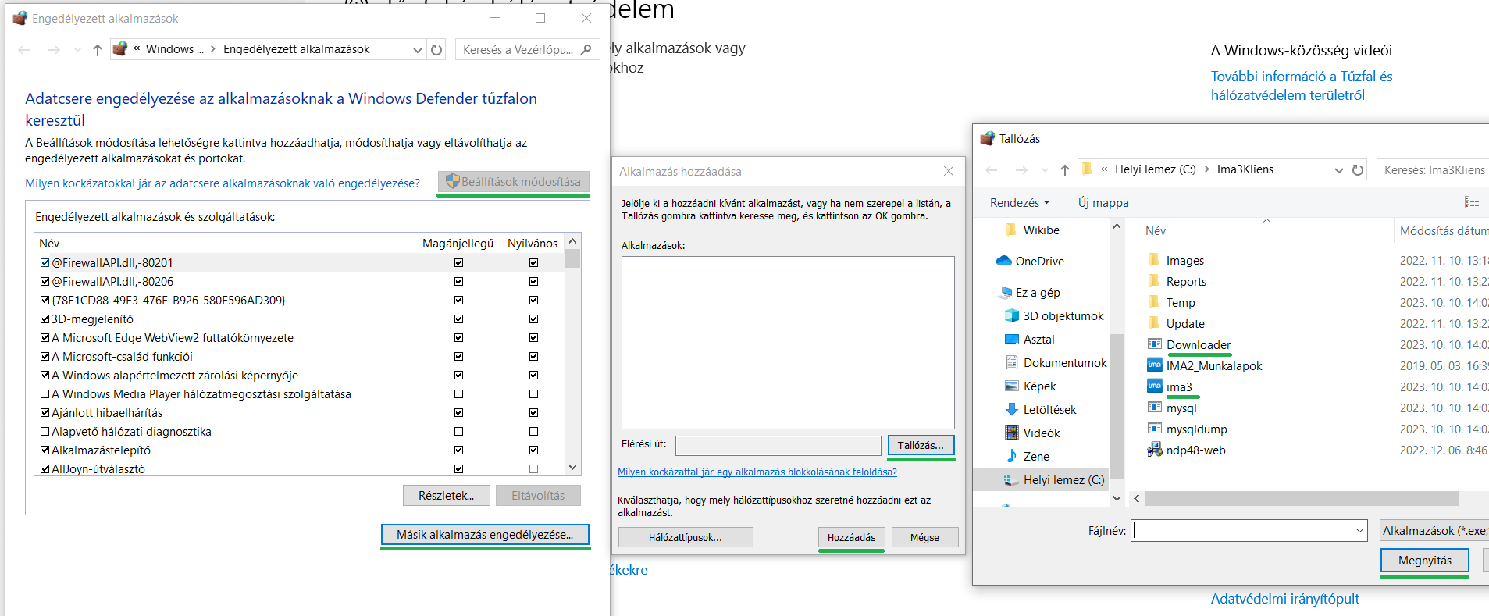This screenshot has width=1489, height=616.
Task: Open file type filter Alkalmazások (*.exe) dropdown
Action: [x=1434, y=531]
